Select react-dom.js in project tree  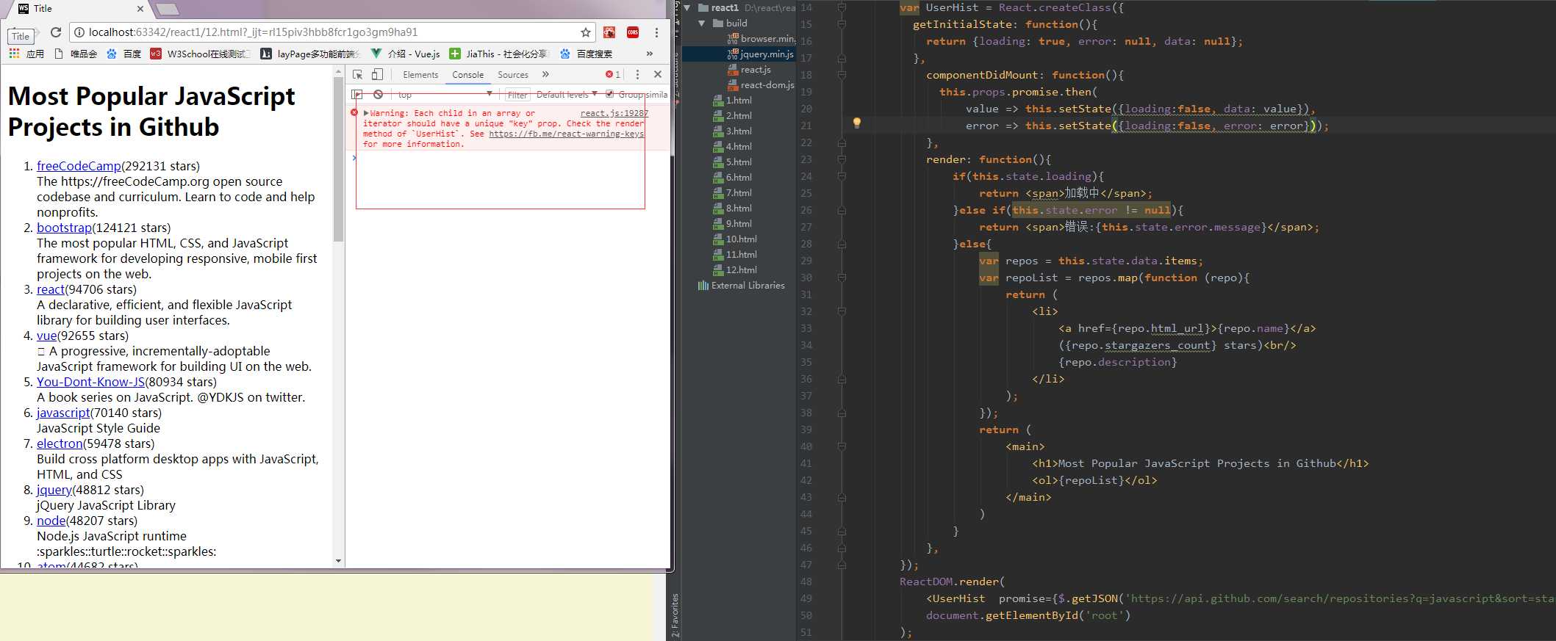coord(761,84)
